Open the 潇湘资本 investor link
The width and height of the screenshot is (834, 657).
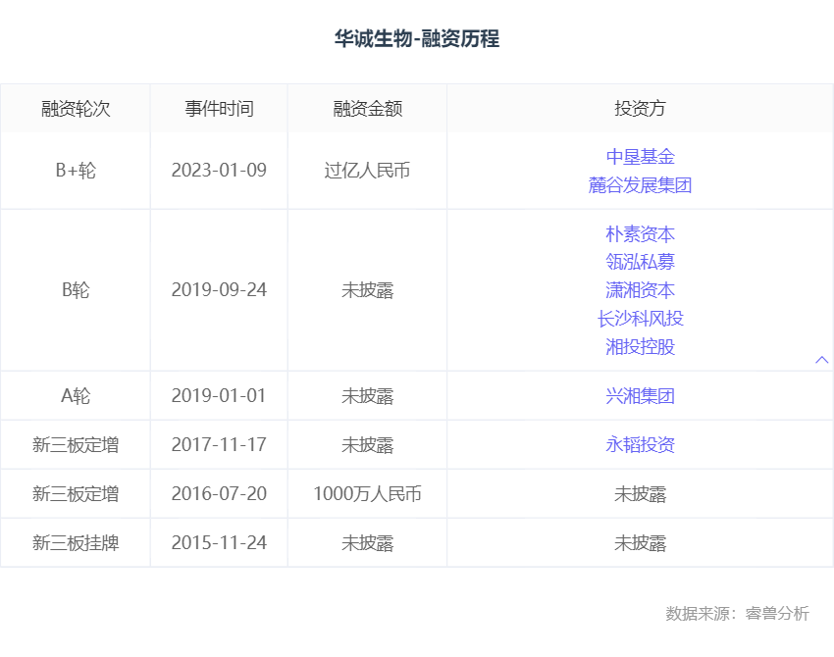point(640,290)
